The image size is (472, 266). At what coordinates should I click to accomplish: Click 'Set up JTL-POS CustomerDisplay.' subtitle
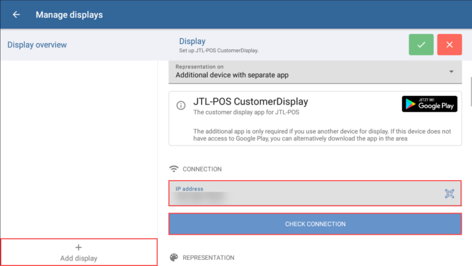219,50
